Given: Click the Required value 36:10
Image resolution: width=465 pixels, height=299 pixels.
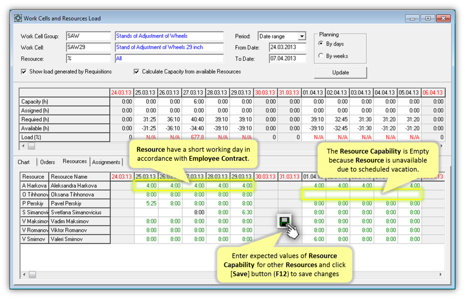Looking at the screenshot, I should tap(170, 119).
